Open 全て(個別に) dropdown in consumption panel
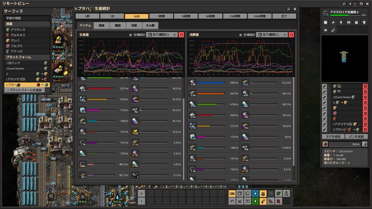The image size is (372, 209). 272,34
